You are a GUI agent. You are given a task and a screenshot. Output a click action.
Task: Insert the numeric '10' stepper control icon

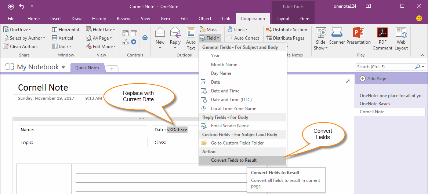[126, 42]
